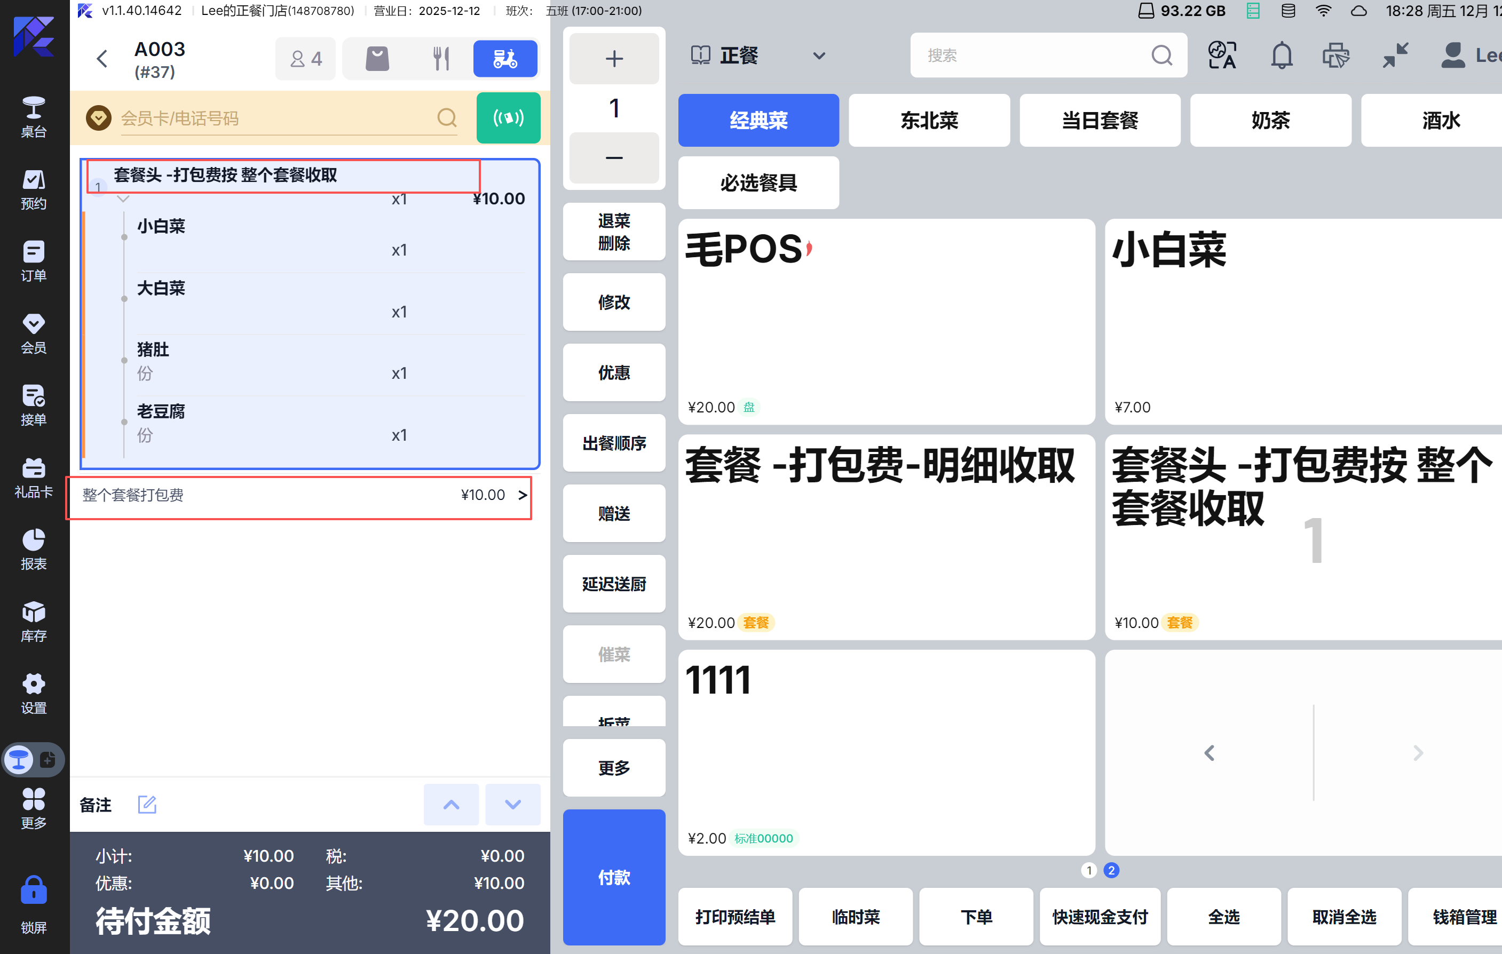Select the 奶茶 category tab
Screen dimensions: 1502x954
click(1269, 121)
